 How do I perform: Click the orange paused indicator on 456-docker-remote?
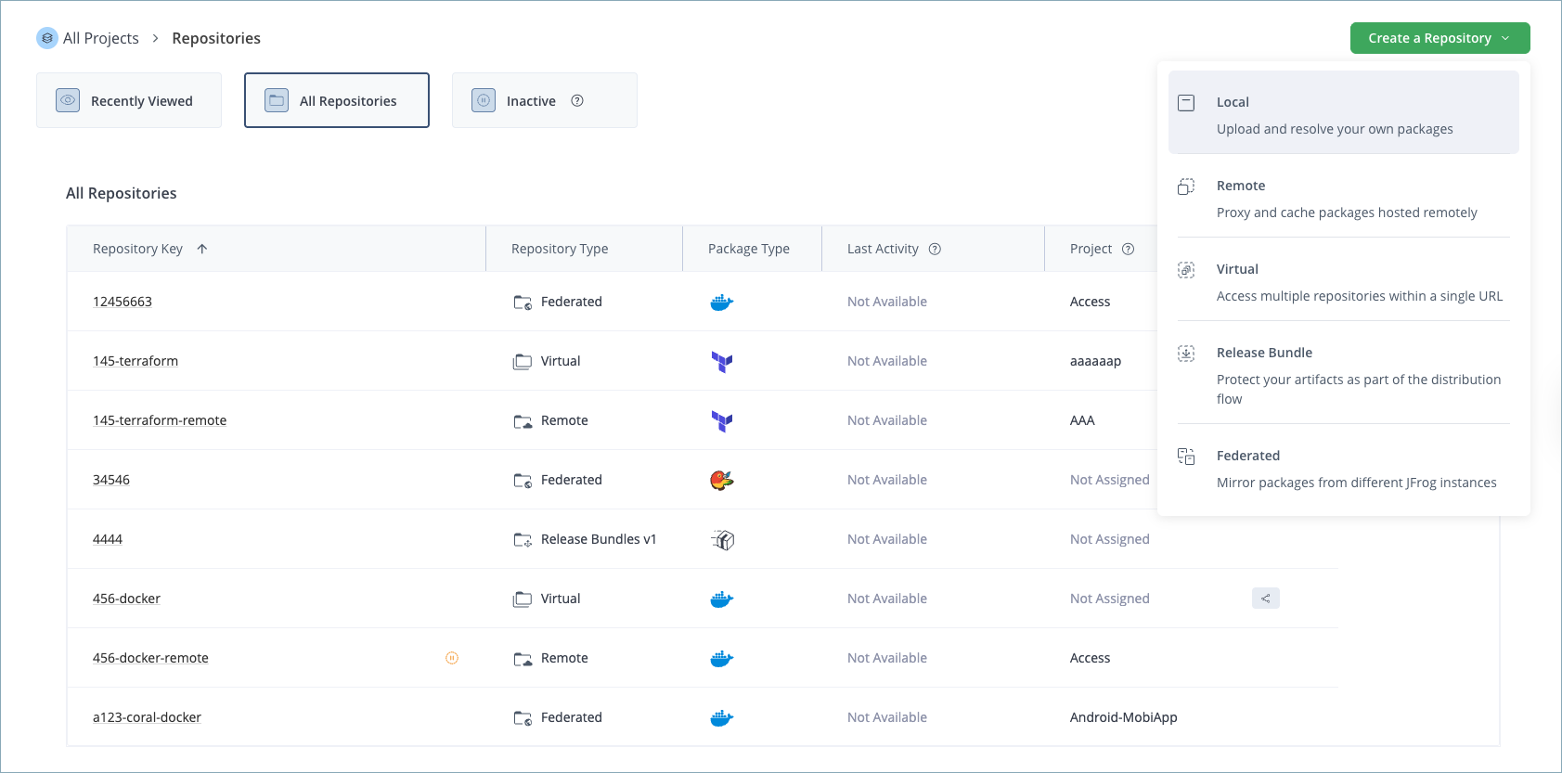452,658
